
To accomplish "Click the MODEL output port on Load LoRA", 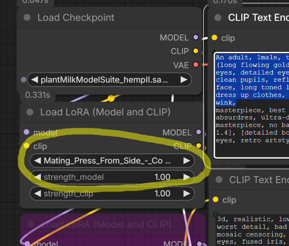I will [199, 132].
